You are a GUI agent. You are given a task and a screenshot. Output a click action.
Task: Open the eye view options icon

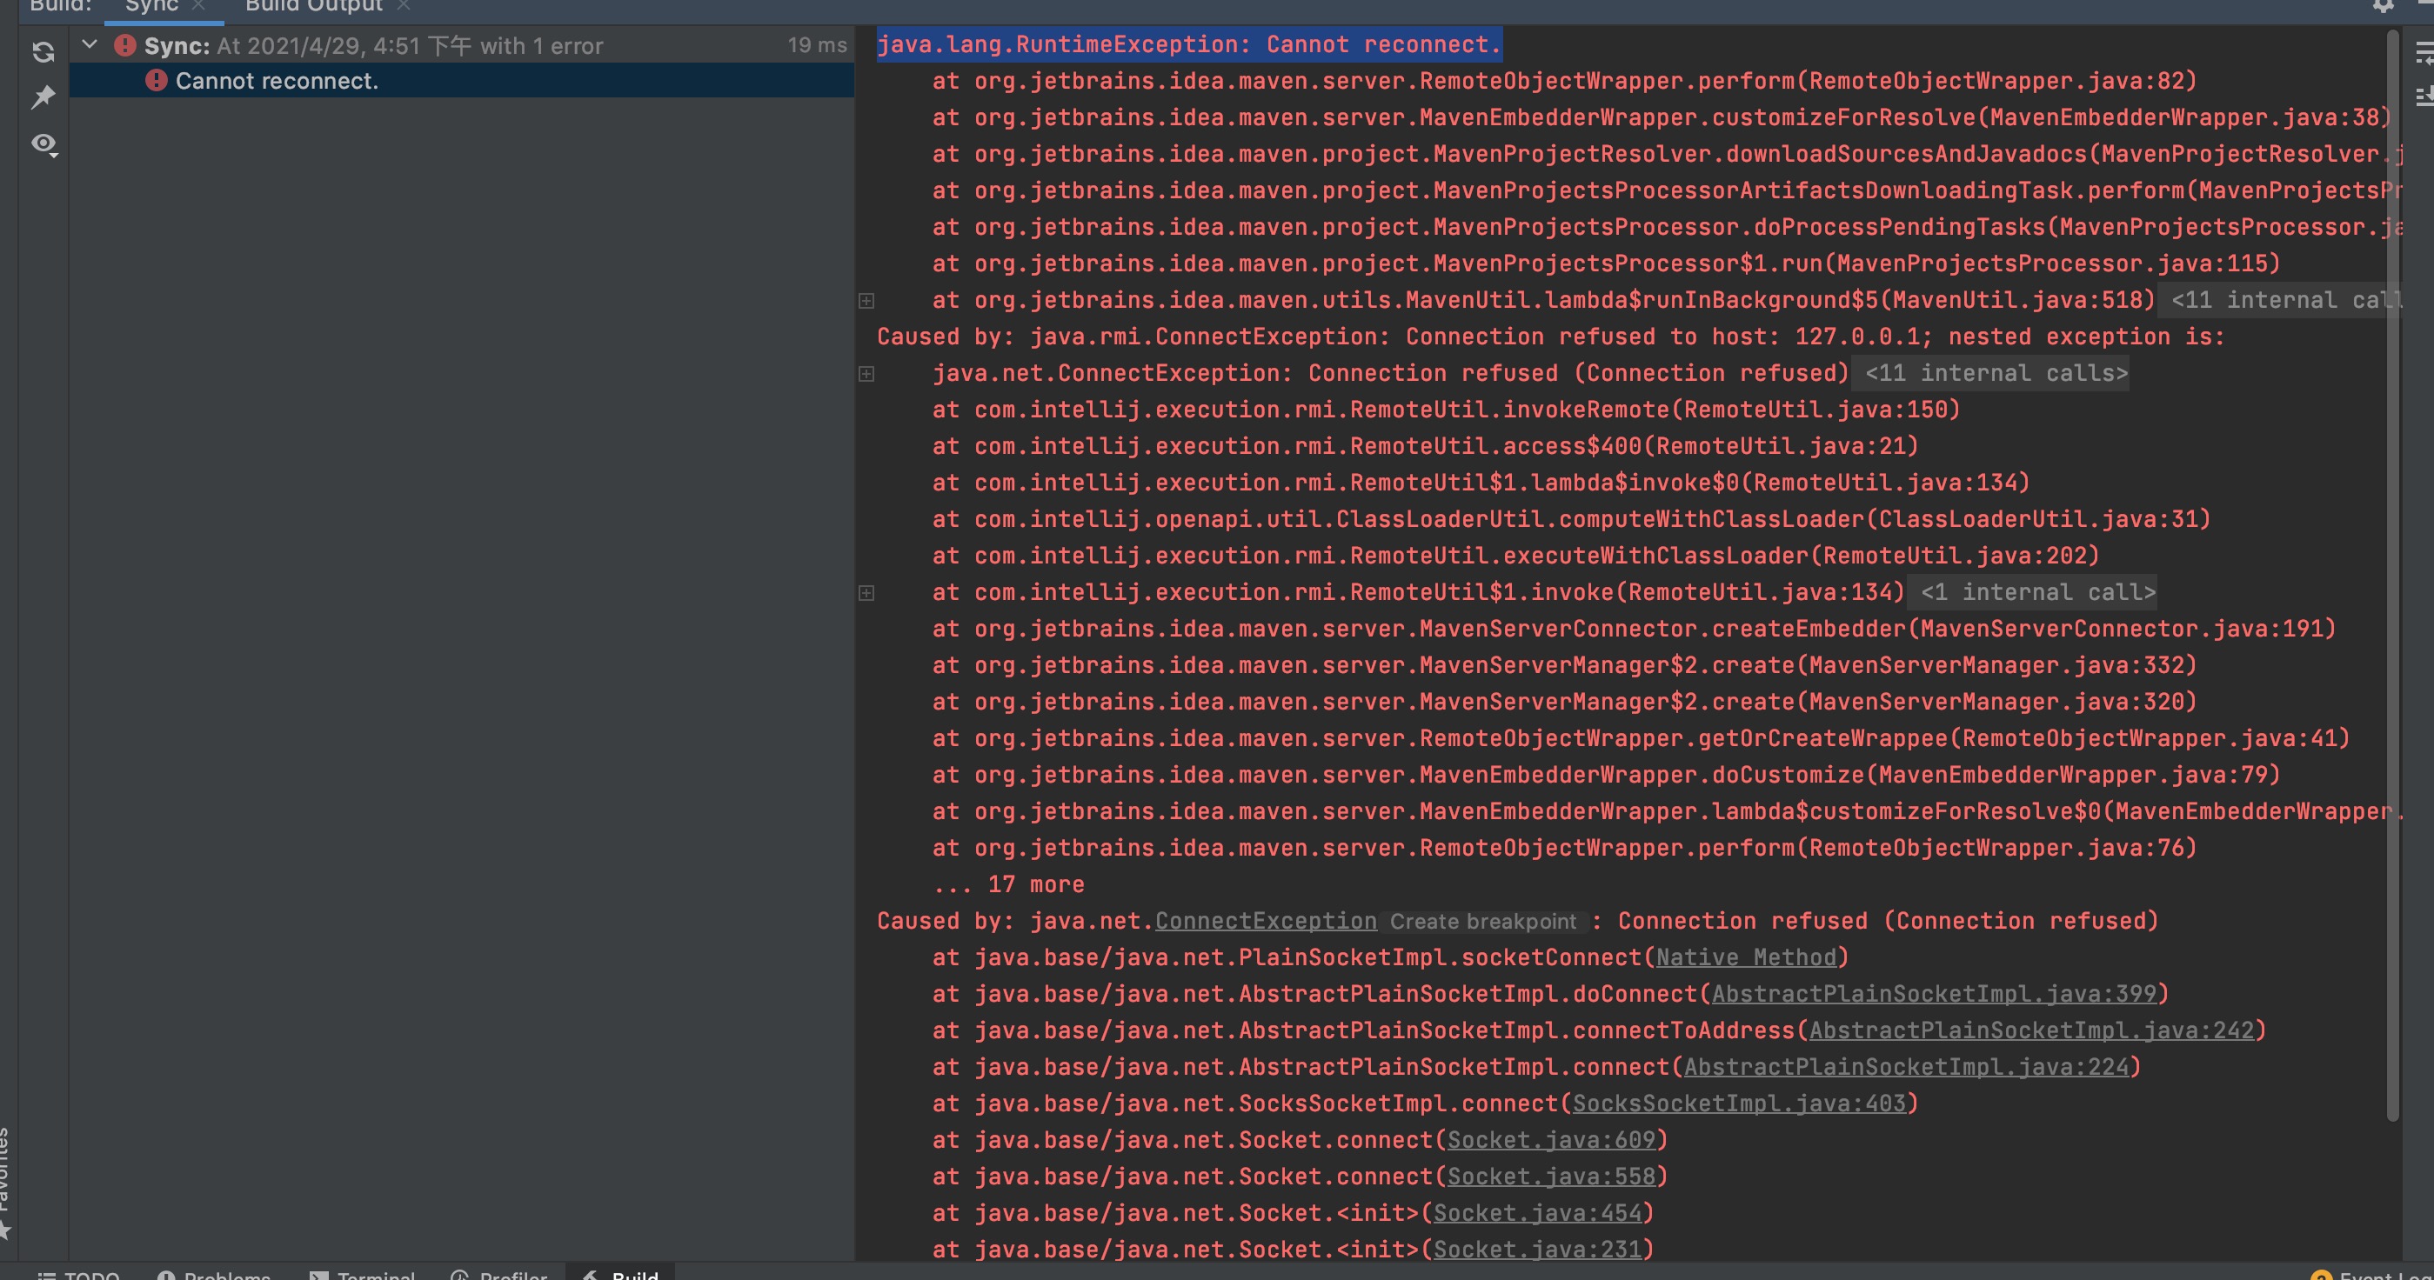click(x=43, y=143)
